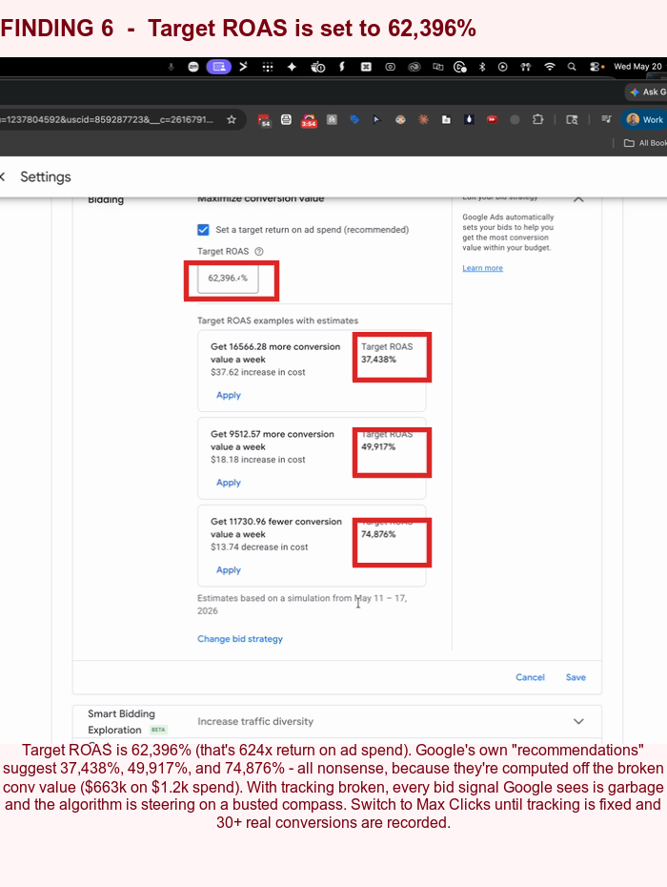
Task: Open Spotlight search magnifier
Action: 572,67
